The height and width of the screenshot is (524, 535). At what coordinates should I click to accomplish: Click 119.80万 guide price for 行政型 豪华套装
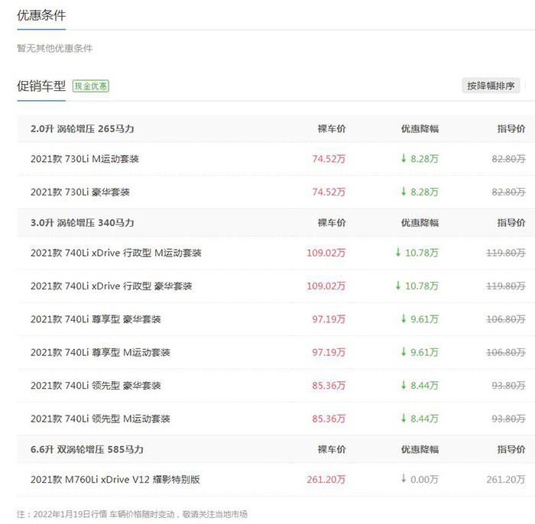tap(506, 286)
